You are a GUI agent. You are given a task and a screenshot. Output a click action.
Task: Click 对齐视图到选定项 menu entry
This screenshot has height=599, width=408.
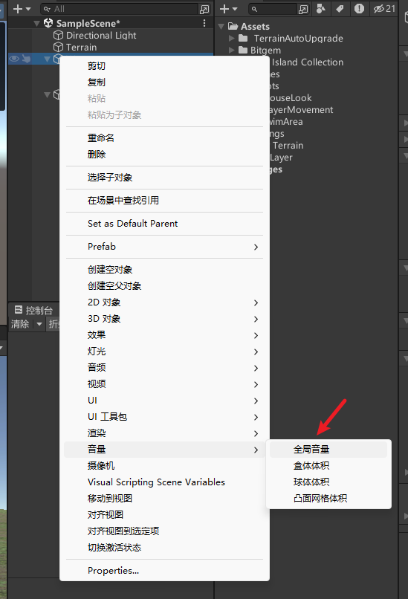pyautogui.click(x=165, y=531)
